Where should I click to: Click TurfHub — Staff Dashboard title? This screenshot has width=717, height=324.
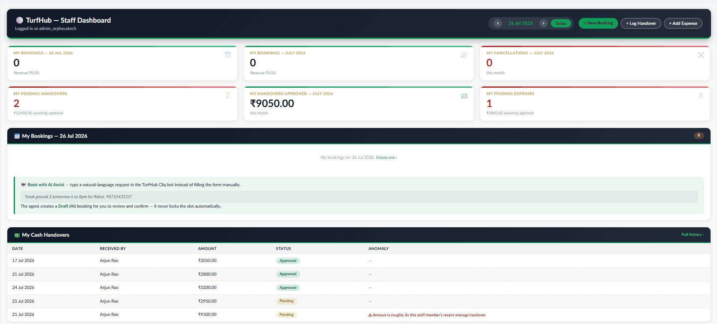(68, 20)
